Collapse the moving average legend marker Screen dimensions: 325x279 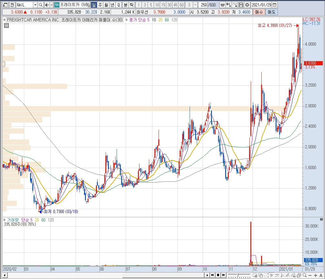coord(126,20)
